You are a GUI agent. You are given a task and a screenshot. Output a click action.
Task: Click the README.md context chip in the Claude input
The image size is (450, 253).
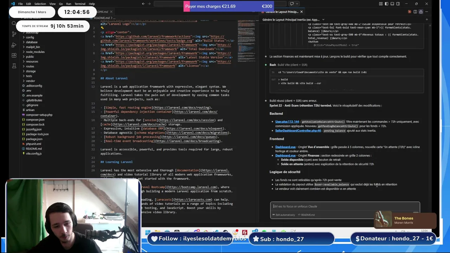306,215
